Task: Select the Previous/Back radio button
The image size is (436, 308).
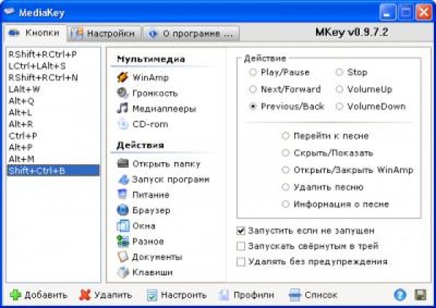Action: click(253, 106)
